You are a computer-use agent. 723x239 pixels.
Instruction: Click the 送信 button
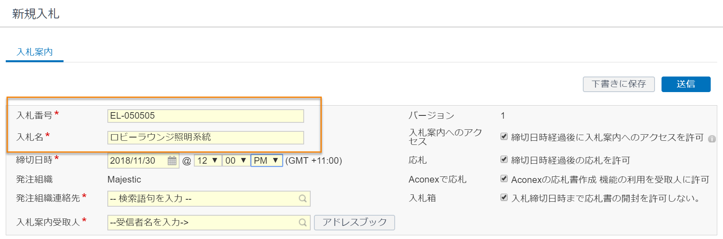[686, 84]
